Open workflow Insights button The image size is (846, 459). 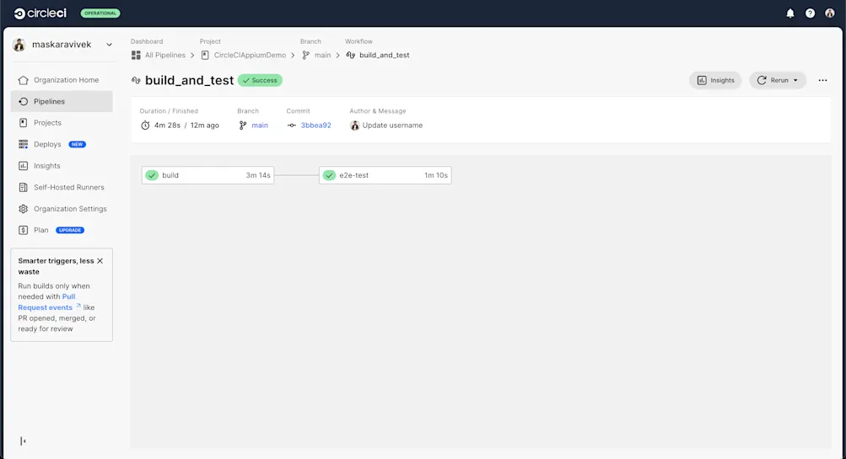click(715, 80)
